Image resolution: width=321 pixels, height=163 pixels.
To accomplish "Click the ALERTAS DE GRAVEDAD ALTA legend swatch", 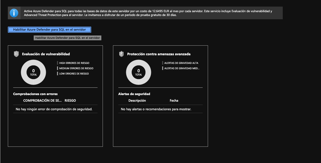I will 163,63.
